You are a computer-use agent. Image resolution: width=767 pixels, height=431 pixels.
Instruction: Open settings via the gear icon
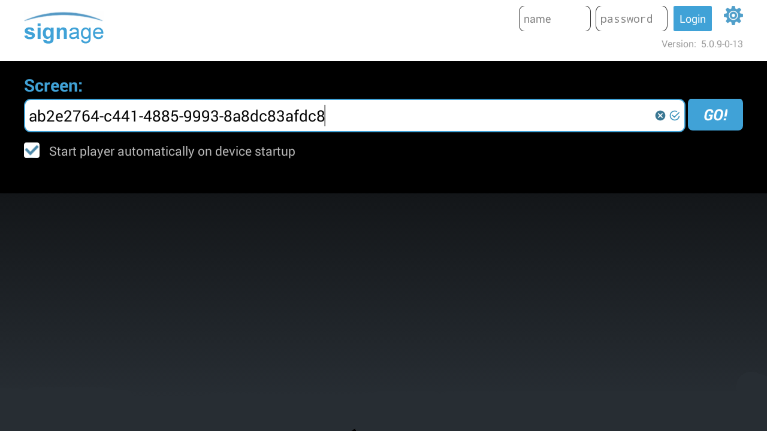[733, 16]
